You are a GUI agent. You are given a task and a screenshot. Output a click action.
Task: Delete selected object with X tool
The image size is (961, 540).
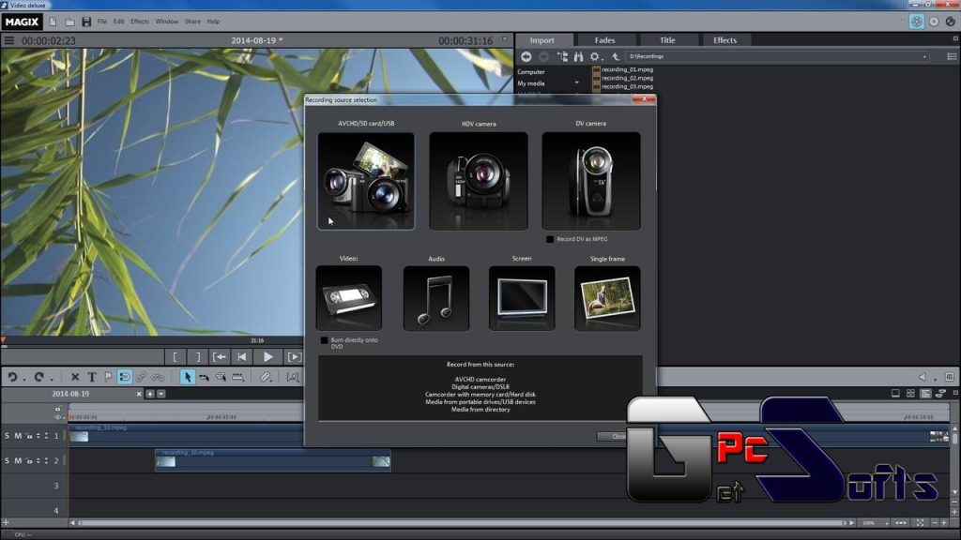pos(75,377)
